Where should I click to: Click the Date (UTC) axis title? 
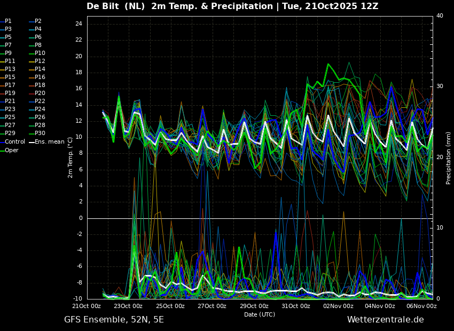[x=260, y=315]
